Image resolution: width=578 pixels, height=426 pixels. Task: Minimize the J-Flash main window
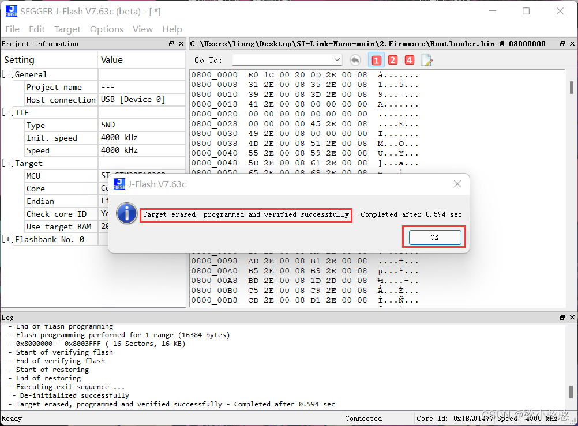(493, 11)
